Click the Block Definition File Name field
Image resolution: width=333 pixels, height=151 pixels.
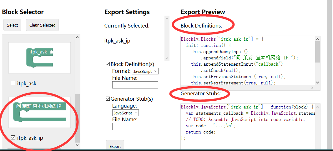135,85
